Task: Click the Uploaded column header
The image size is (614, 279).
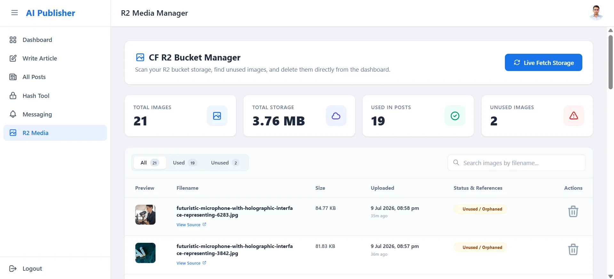Action: click(382, 188)
